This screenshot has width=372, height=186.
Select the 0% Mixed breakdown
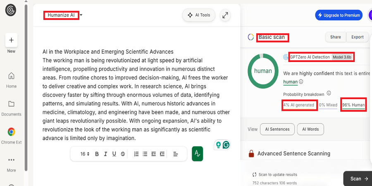(x=328, y=105)
